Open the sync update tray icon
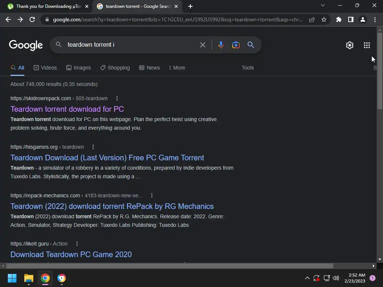Screen dimensions: 383x287 tap(316, 278)
